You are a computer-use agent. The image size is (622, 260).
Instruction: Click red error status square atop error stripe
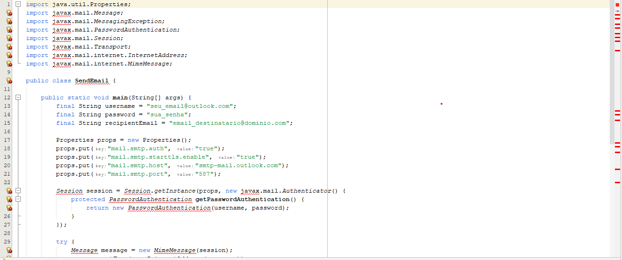coord(617,4)
